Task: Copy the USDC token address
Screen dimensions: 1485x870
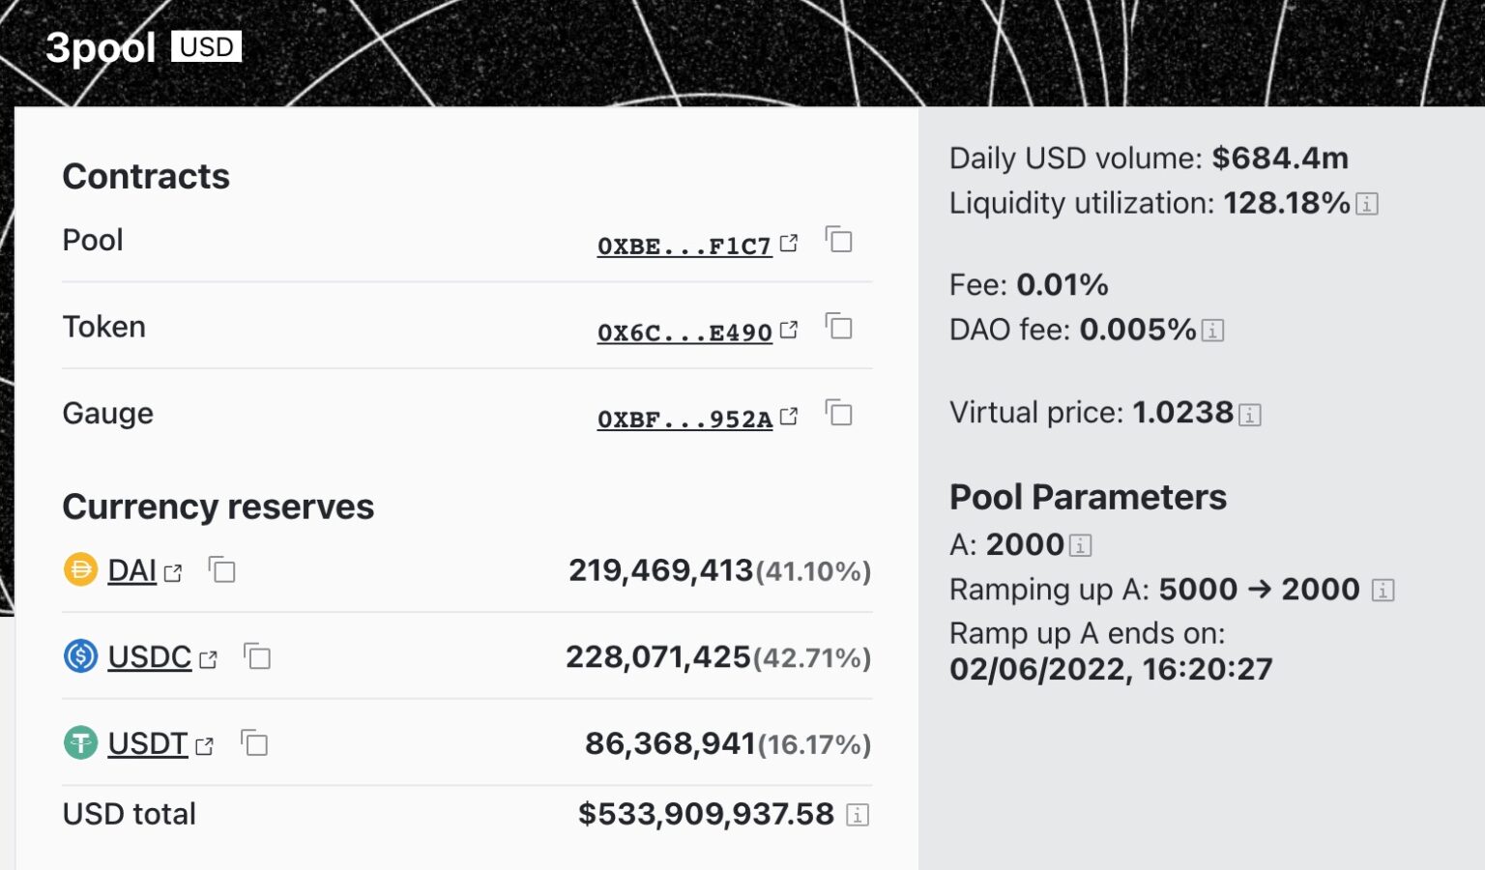Action: 257,656
